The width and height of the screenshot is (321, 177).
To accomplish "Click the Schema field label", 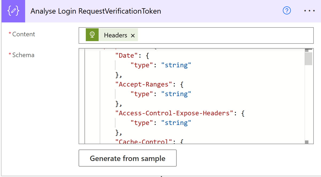I will pyautogui.click(x=23, y=55).
